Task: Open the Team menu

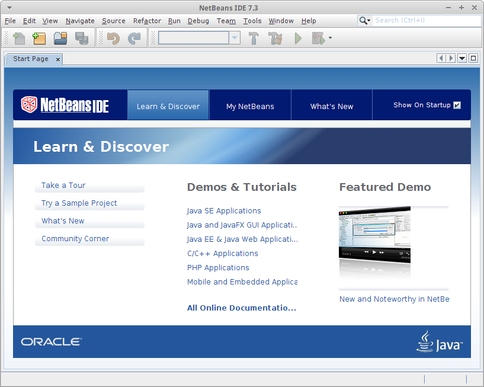Action: (226, 21)
